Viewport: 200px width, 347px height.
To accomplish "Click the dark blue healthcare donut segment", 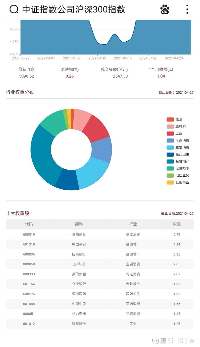I will point(67,180).
